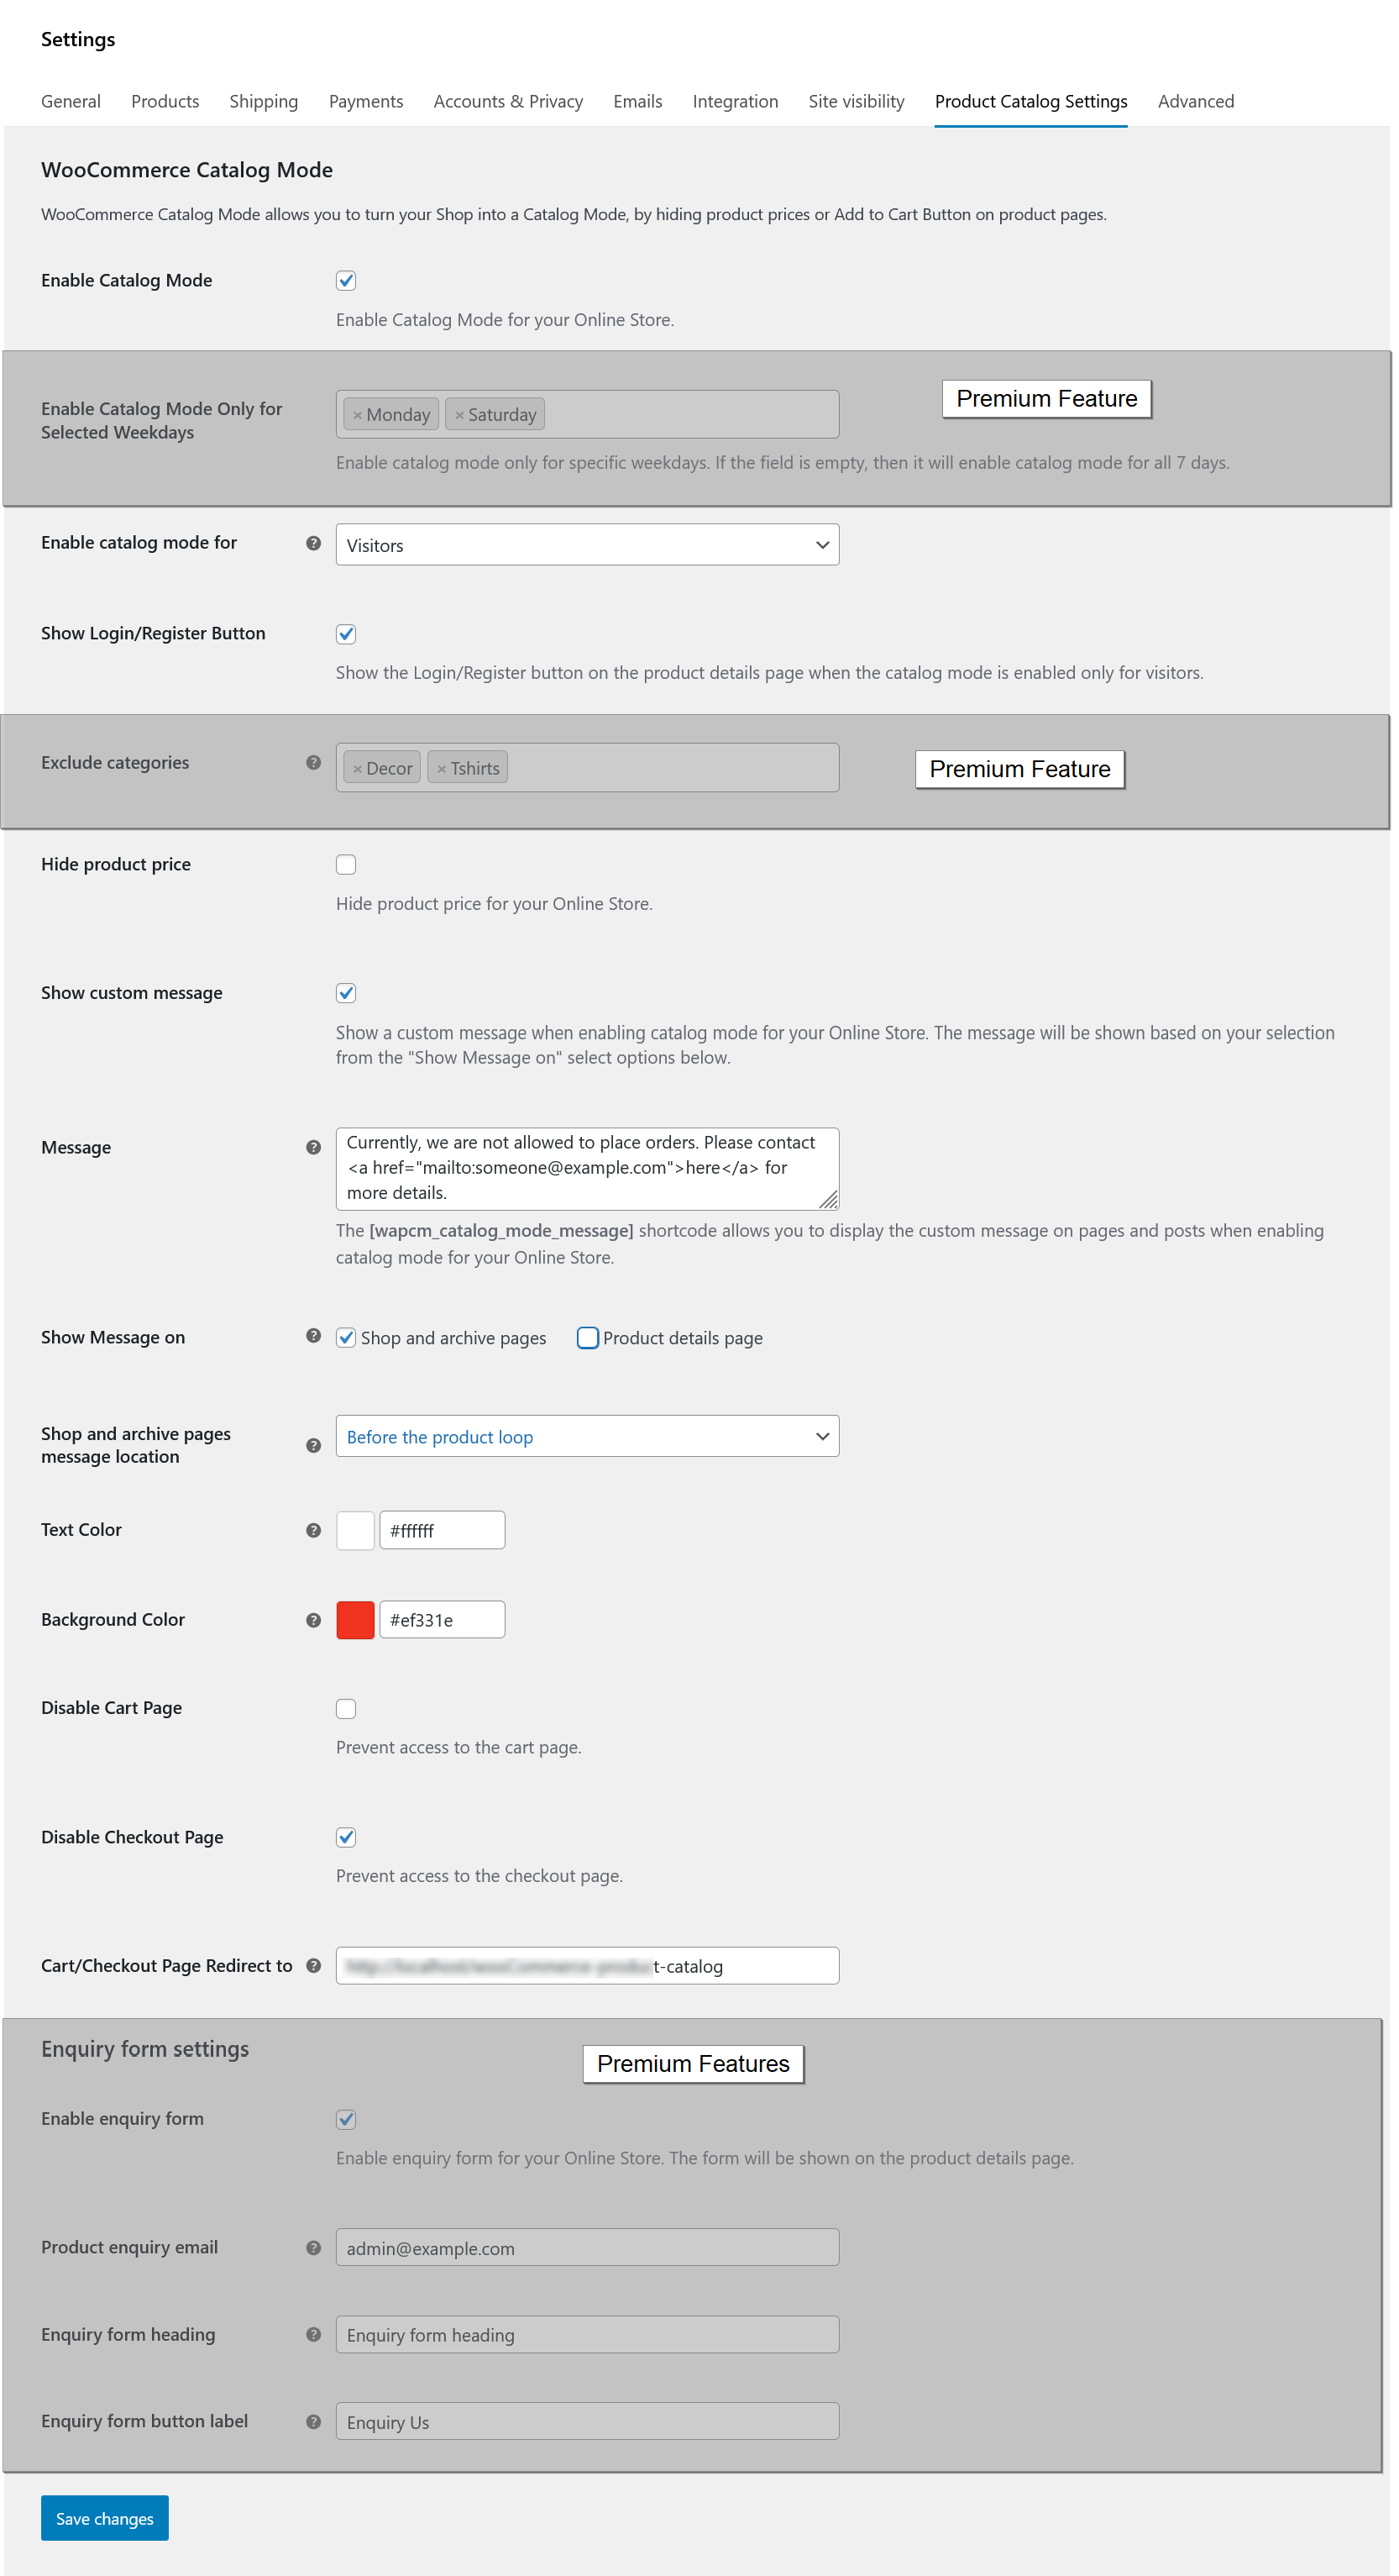The width and height of the screenshot is (1399, 2576).
Task: Expand the Before the product loop dropdown
Action: 587,1437
